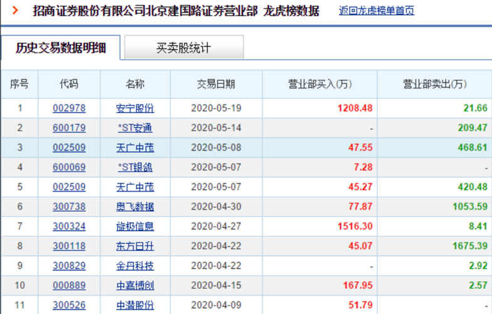
Task: Open code 002509 in row 5
Action: point(69,187)
